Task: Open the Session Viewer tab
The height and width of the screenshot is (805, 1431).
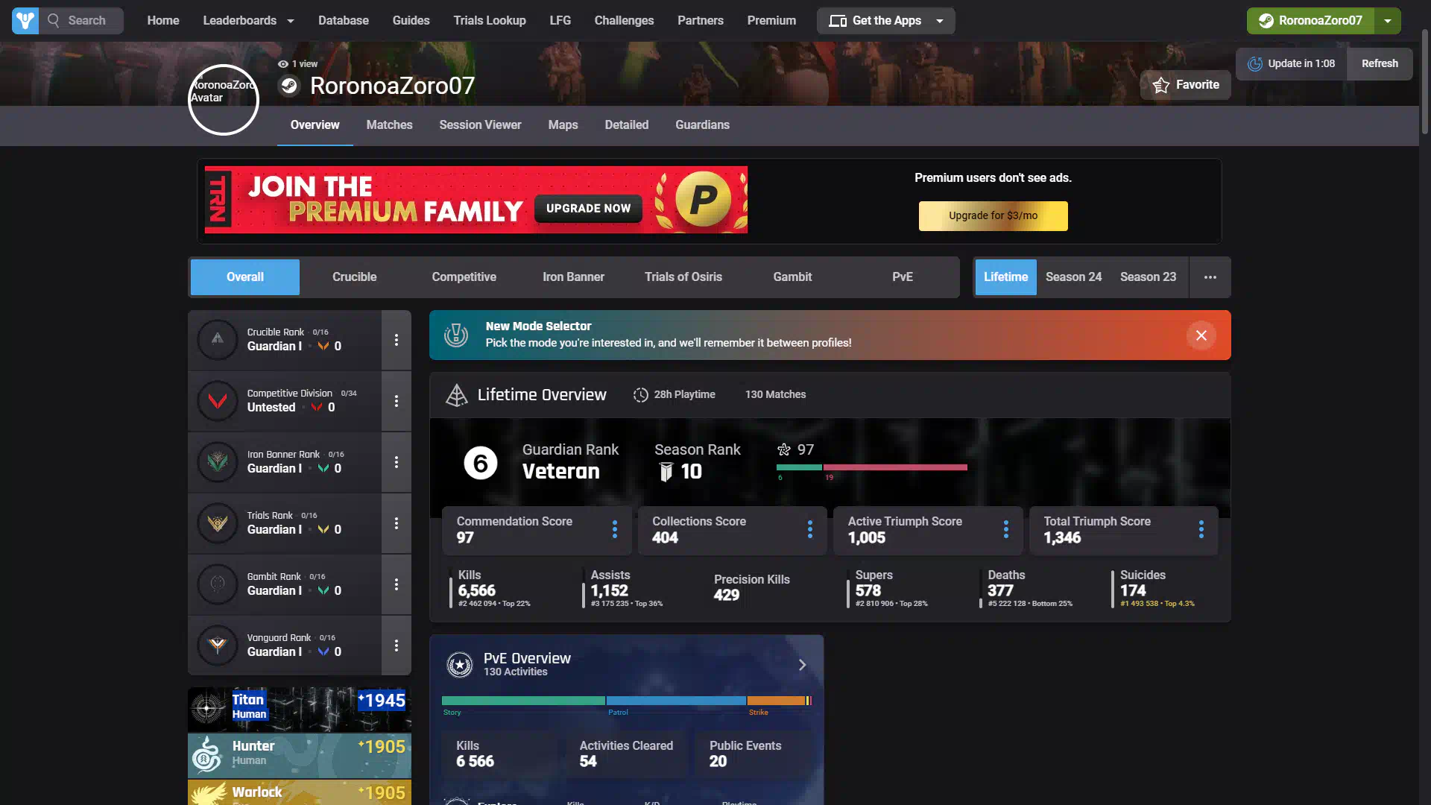Action: (480, 125)
